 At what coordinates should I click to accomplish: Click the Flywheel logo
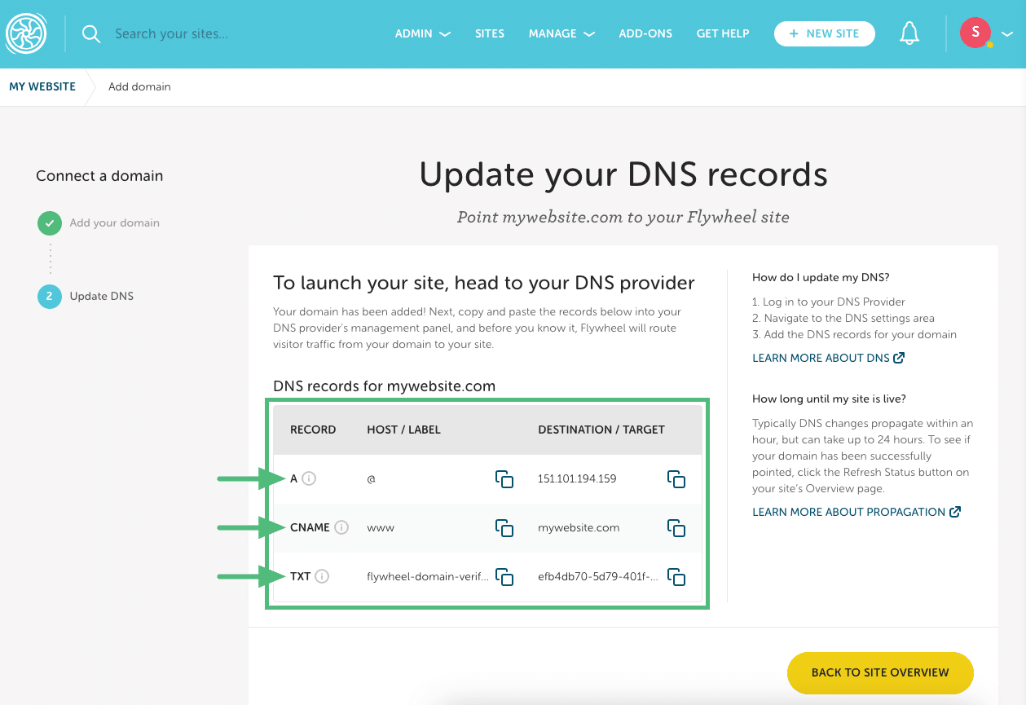tap(26, 33)
